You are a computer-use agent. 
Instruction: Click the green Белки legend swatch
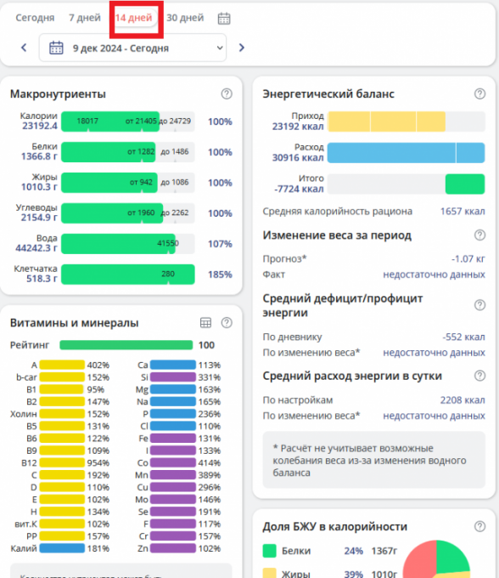click(269, 551)
